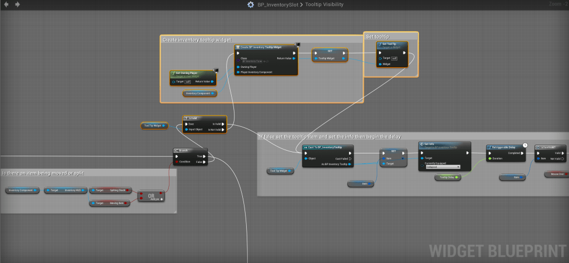Image resolution: width=569 pixels, height=263 pixels.
Task: Click the Set Info node header icon
Action: (422, 143)
